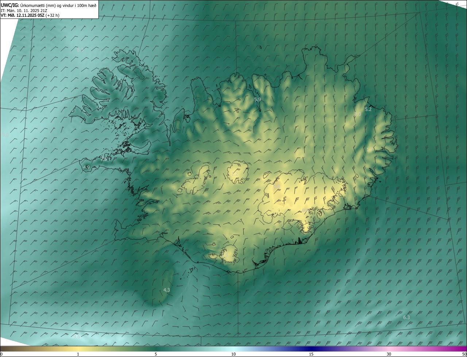Click the colorbar tick label 30
The height and width of the screenshot is (357, 467).
[389, 354]
